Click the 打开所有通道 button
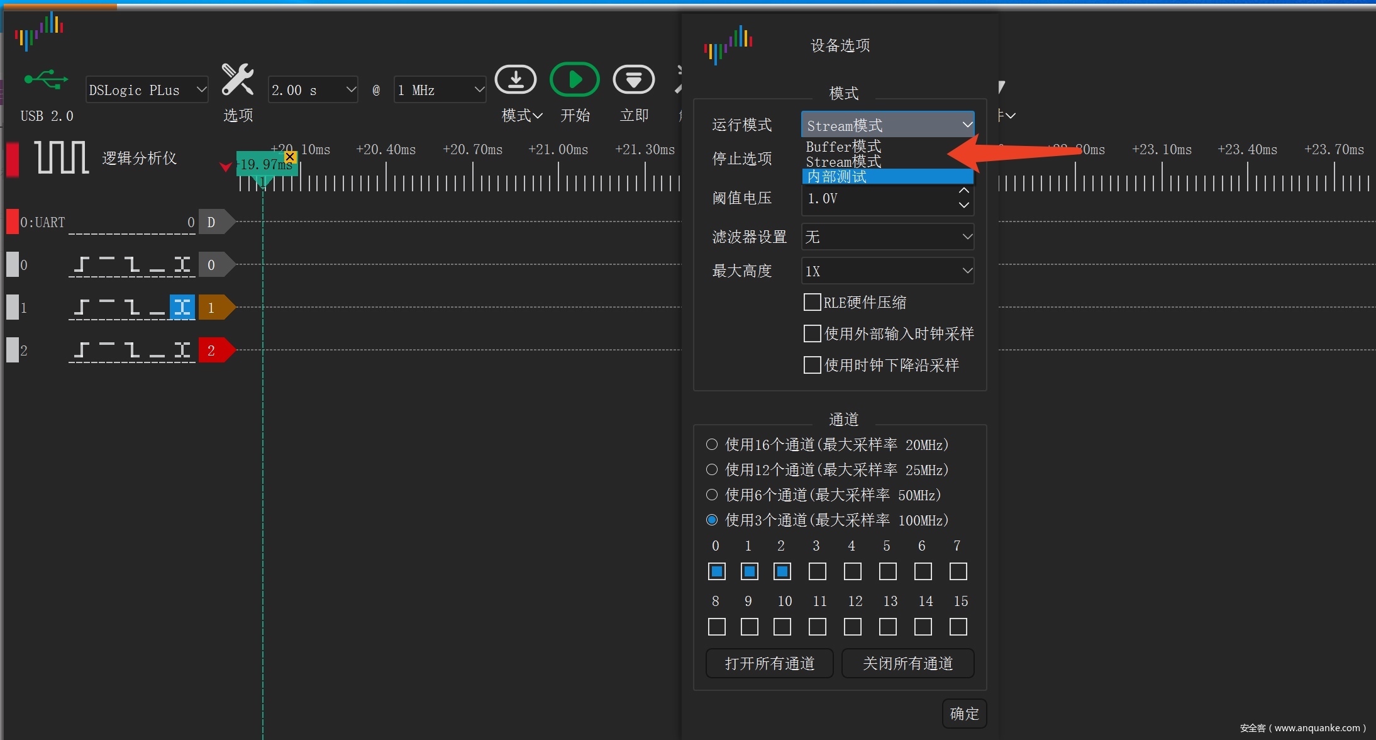 (x=769, y=663)
